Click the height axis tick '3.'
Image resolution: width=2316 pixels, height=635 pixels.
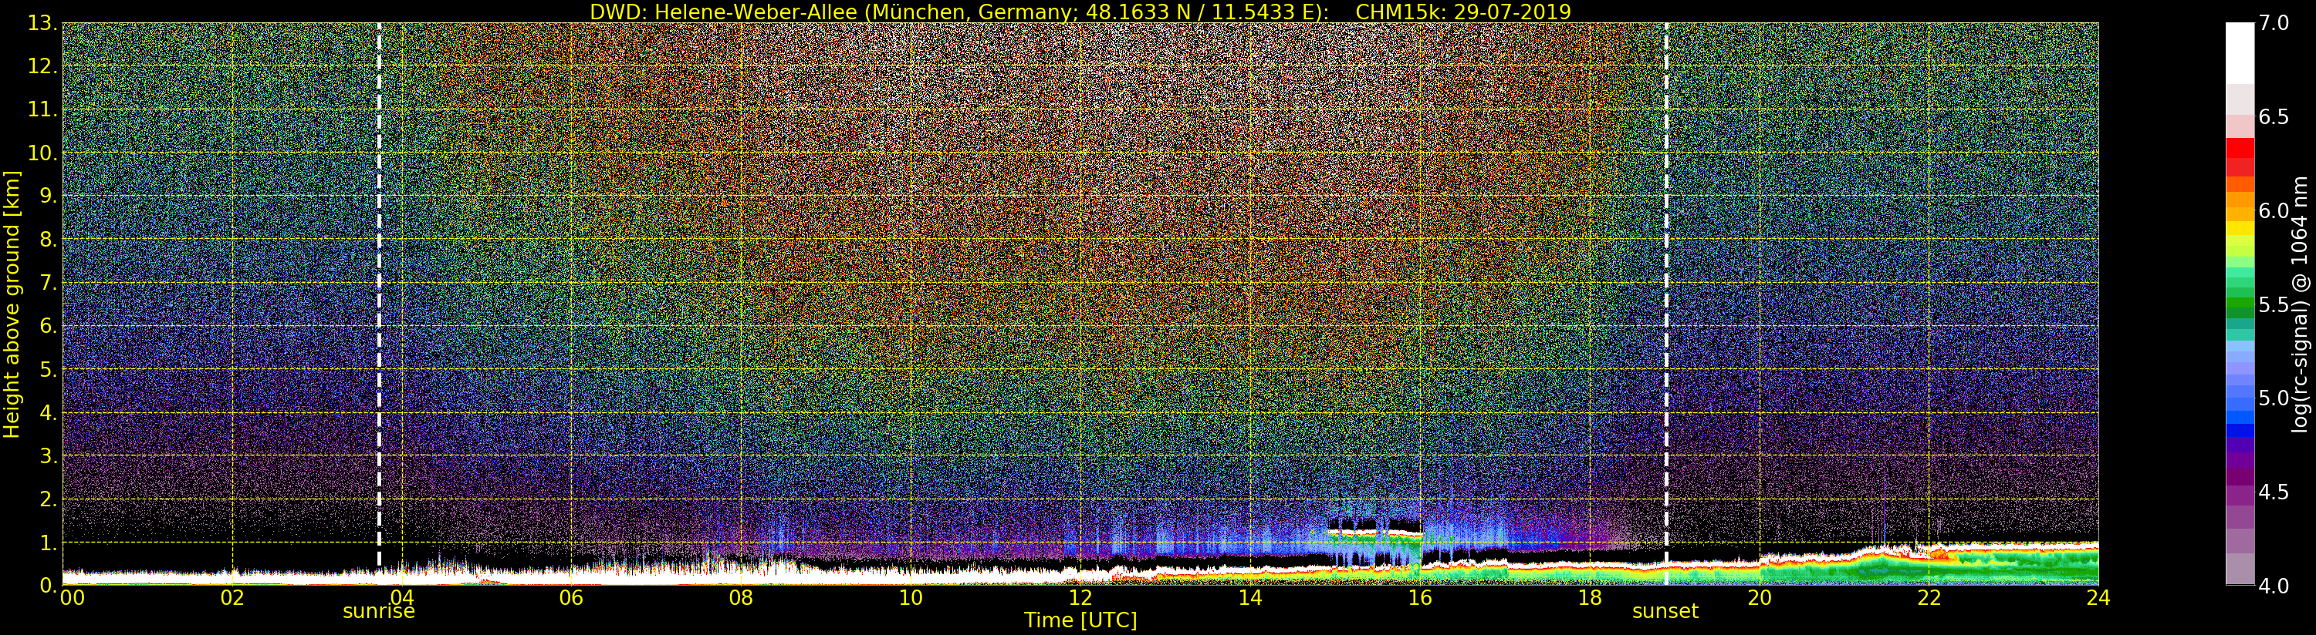(x=49, y=455)
